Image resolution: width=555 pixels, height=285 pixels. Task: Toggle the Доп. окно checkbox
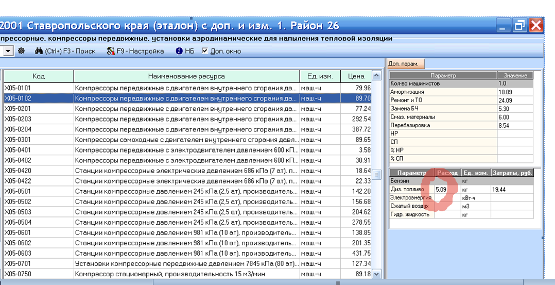click(x=205, y=51)
